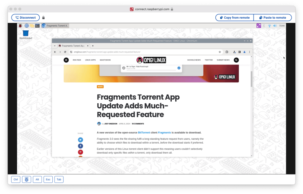The width and height of the screenshot is (303, 194).
Task: Click the Alt key button
Action: tap(37, 180)
